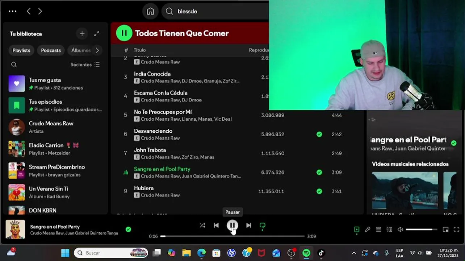
Task: Skip to the next track
Action: [x=249, y=225]
